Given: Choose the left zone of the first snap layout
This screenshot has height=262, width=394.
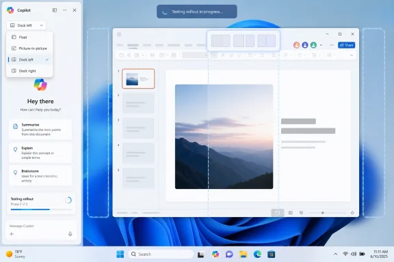Looking at the screenshot, I should pyautogui.click(x=216, y=41).
